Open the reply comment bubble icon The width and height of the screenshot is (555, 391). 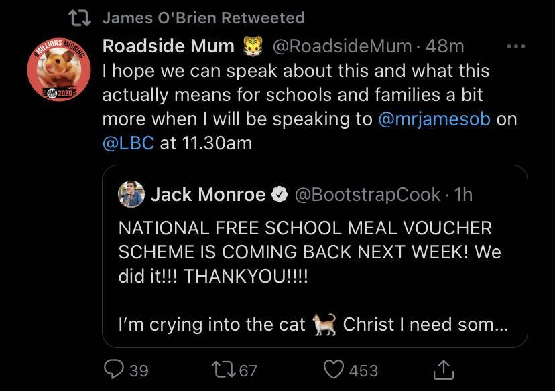click(x=114, y=370)
